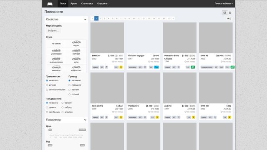Open the Opel Zafira listing photo
The width and height of the screenshot is (267, 150).
pyautogui.click(x=144, y=88)
